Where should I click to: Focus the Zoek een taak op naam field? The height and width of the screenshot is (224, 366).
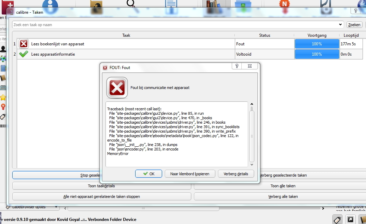point(175,25)
